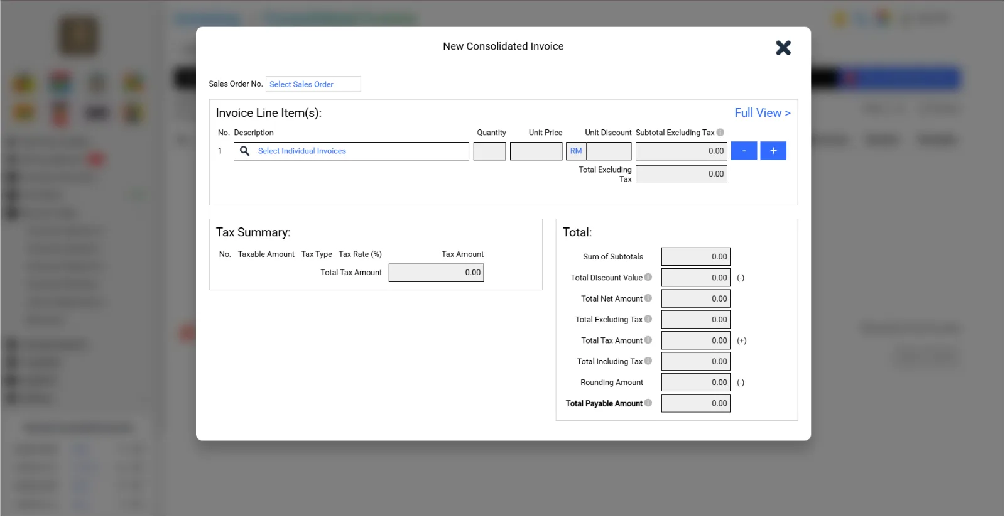This screenshot has height=517, width=1005.
Task: Click the Total Excluding Tax field in Total panel
Action: pos(695,320)
